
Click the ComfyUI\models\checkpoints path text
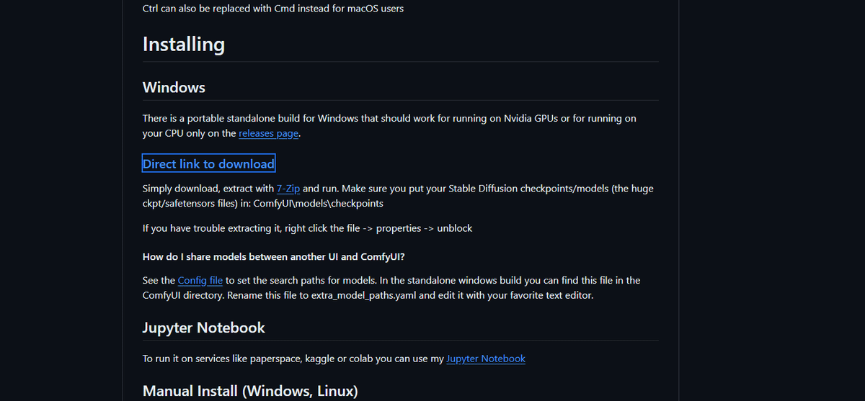point(319,204)
